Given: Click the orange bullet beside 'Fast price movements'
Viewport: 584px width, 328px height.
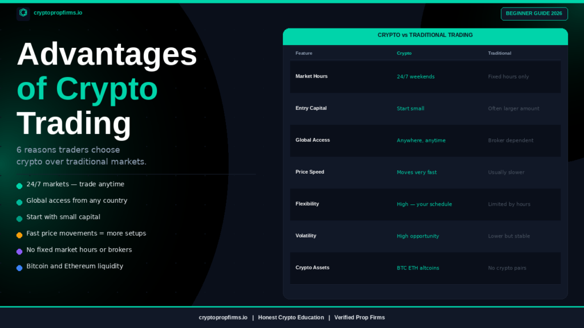Looking at the screenshot, I should click(19, 235).
